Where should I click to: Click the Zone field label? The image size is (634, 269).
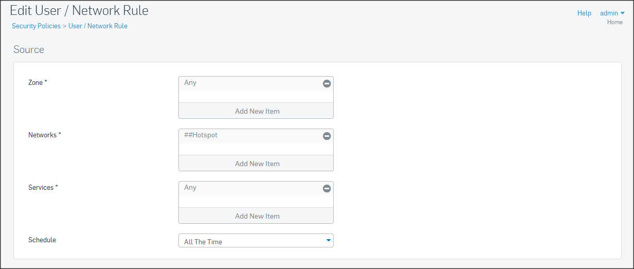tap(38, 82)
